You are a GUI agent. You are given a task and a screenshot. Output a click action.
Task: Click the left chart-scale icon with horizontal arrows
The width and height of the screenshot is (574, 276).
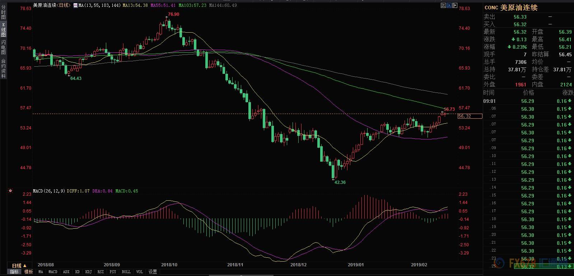[x=443, y=5]
